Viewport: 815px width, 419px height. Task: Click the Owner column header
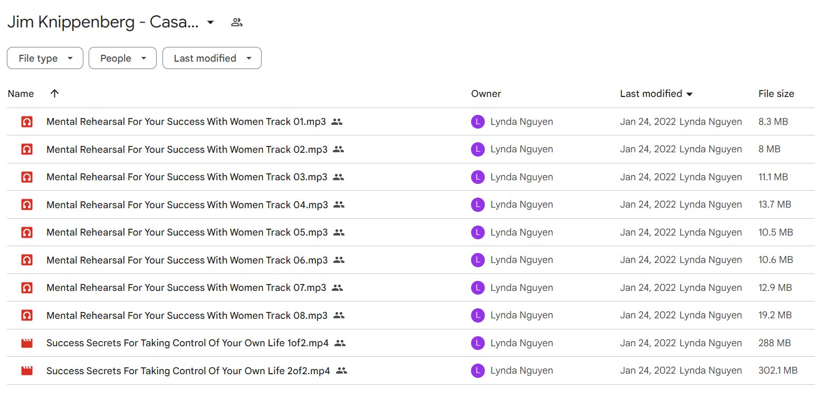coord(486,94)
